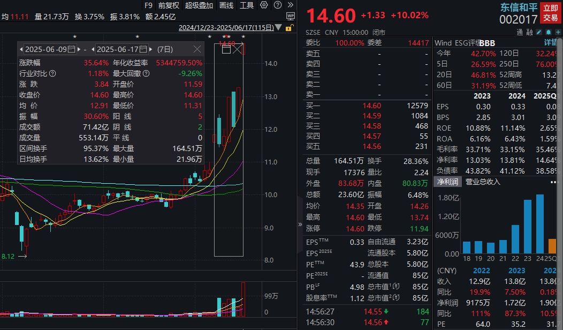Click the 2023 net profit bar
Image resolution: width=563 pixels, height=330 pixels.
click(x=528, y=227)
